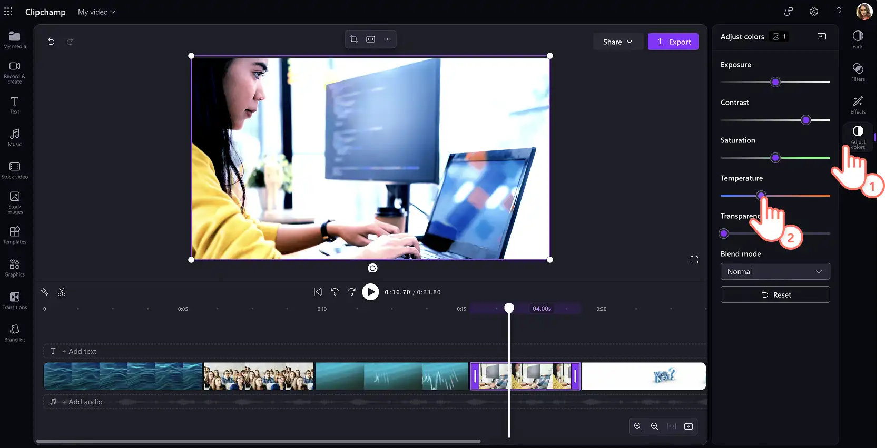Play the video preview
Screen dimensions: 885x448
(x=370, y=292)
